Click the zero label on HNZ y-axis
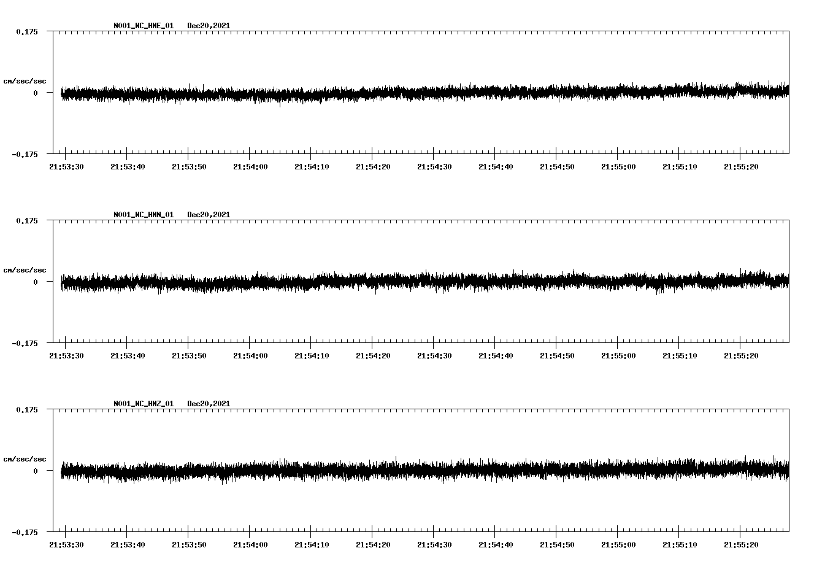This screenshot has height=567, width=833. [36, 471]
